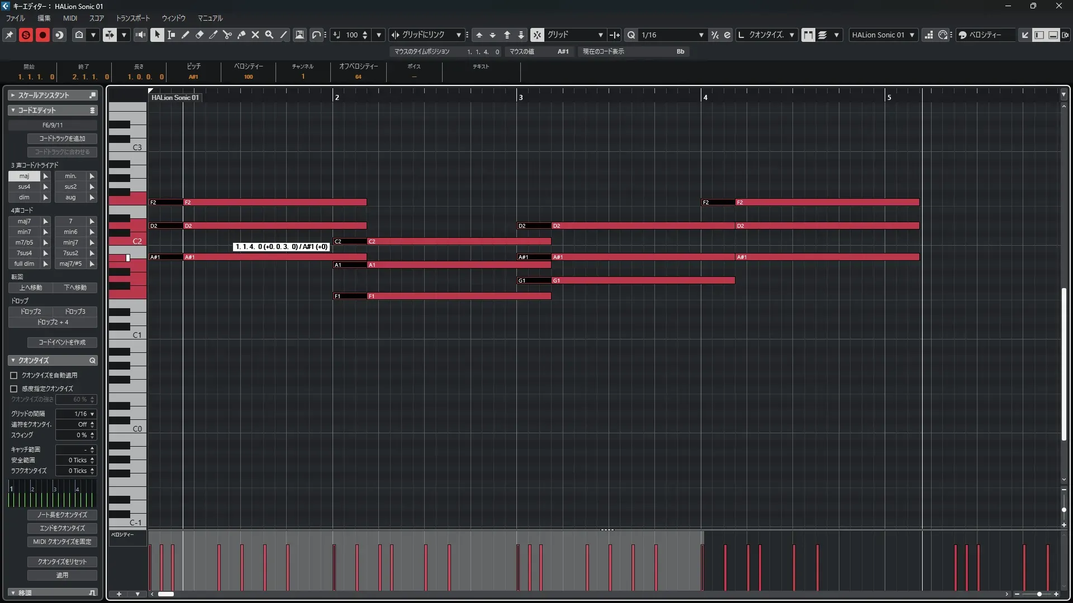The width and height of the screenshot is (1073, 603).
Task: Click the ノート長をクオンタイズ button
Action: tap(62, 515)
